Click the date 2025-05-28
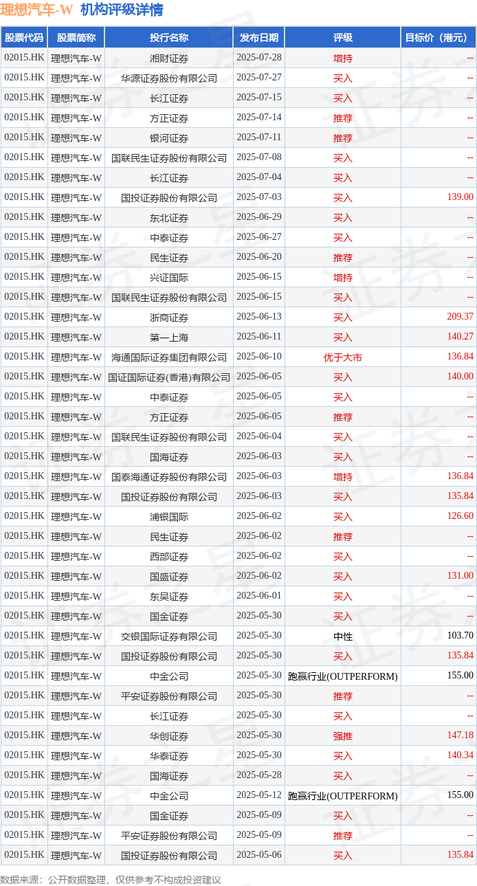Image resolution: width=477 pixels, height=886 pixels. pyautogui.click(x=259, y=775)
